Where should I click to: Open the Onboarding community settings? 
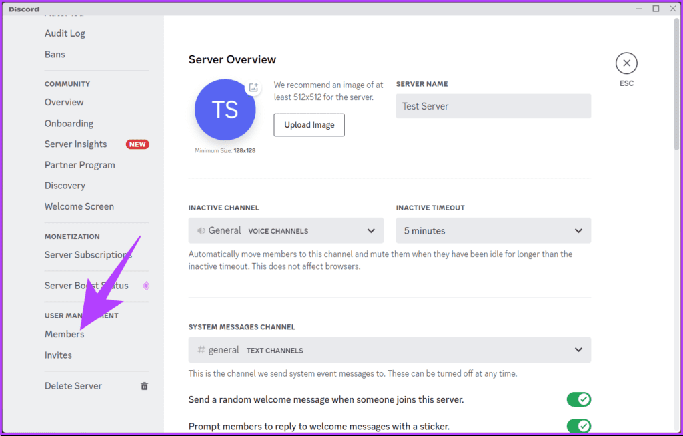coord(69,124)
